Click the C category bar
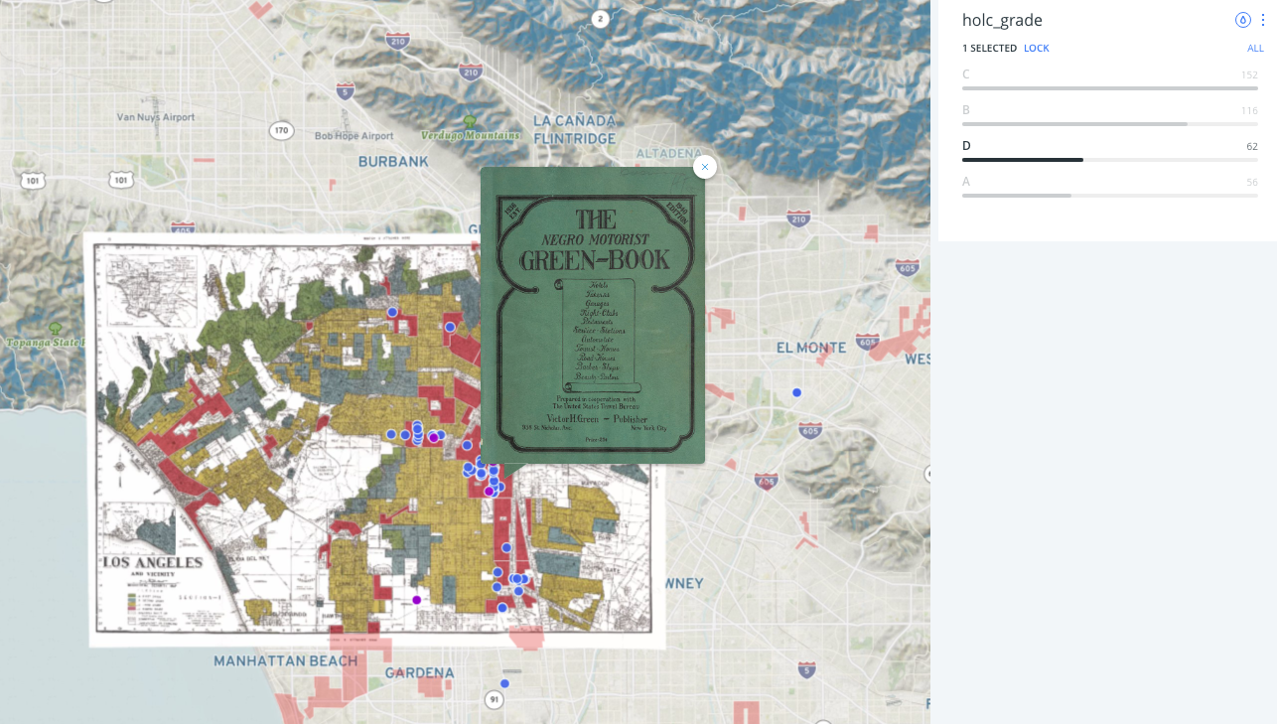 point(1110,88)
